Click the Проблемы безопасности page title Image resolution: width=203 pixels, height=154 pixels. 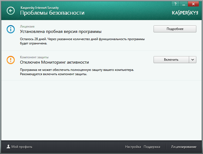(x=52, y=13)
